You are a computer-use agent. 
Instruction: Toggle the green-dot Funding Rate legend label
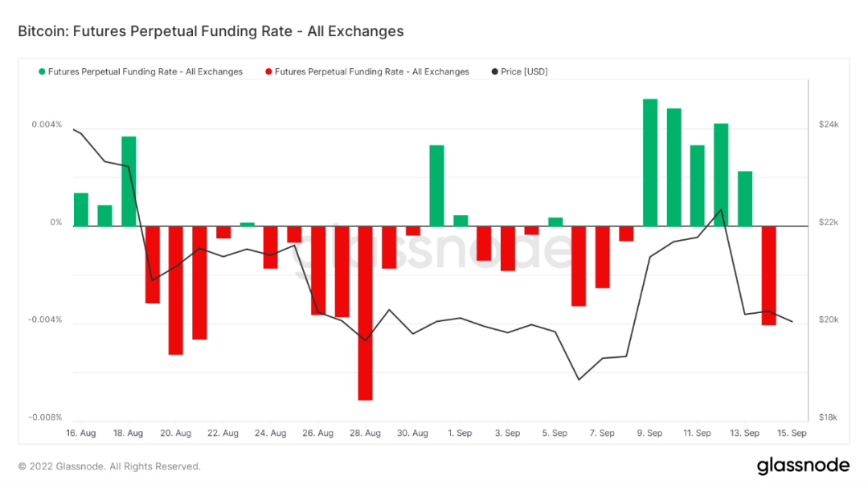click(x=145, y=72)
